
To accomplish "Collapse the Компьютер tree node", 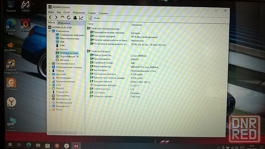I will [49, 31].
